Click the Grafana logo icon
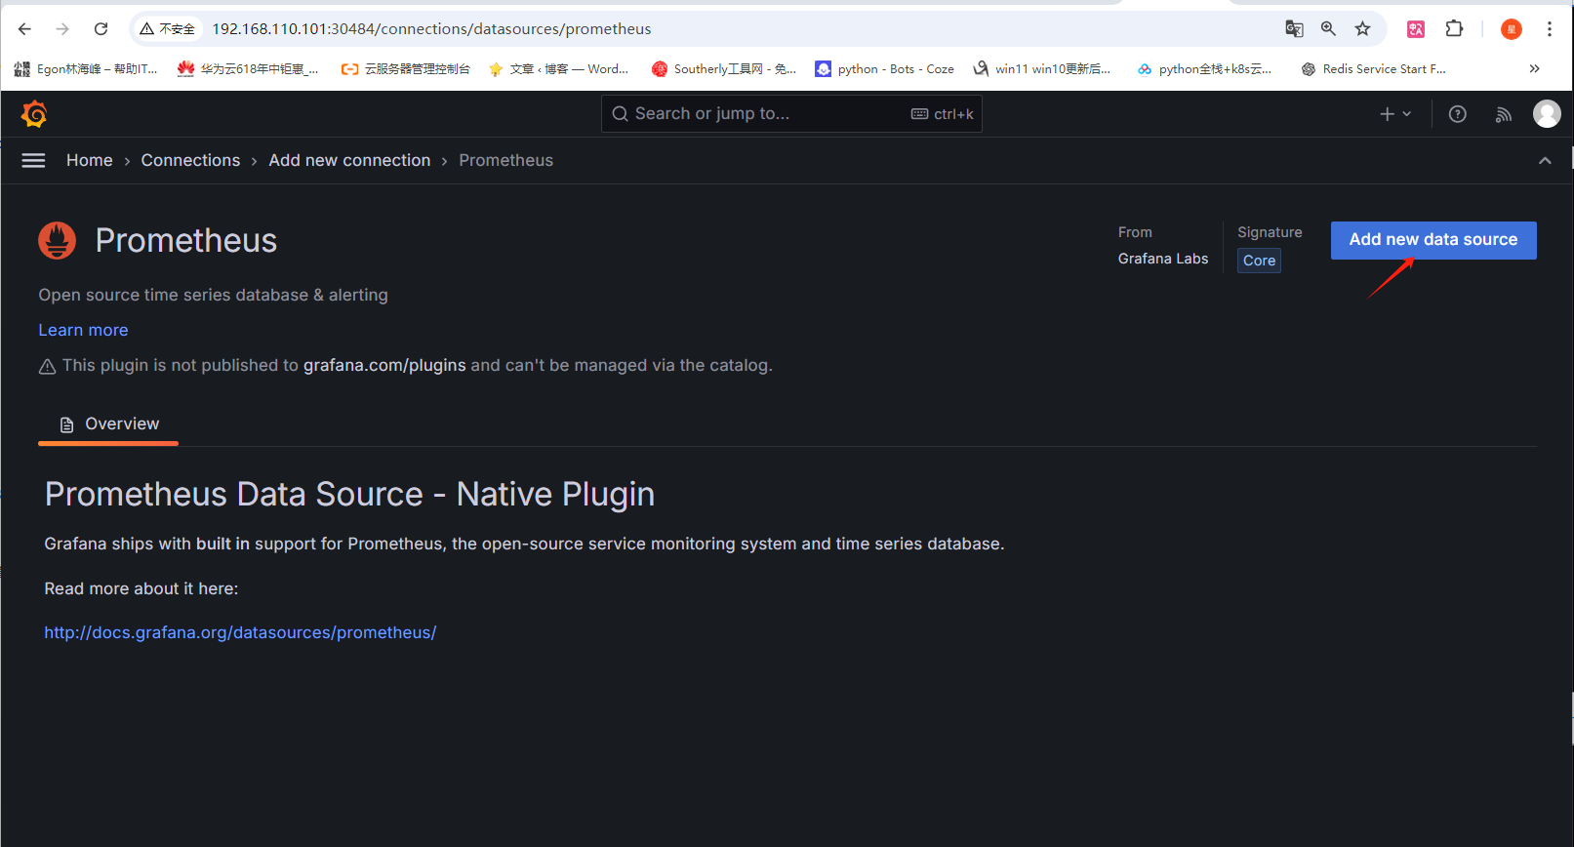Screen dimensions: 1574x847 pyautogui.click(x=34, y=114)
